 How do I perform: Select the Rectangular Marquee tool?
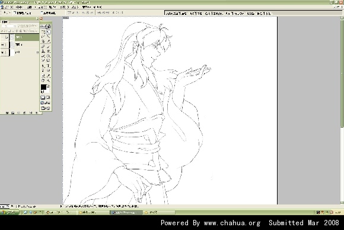(43, 32)
